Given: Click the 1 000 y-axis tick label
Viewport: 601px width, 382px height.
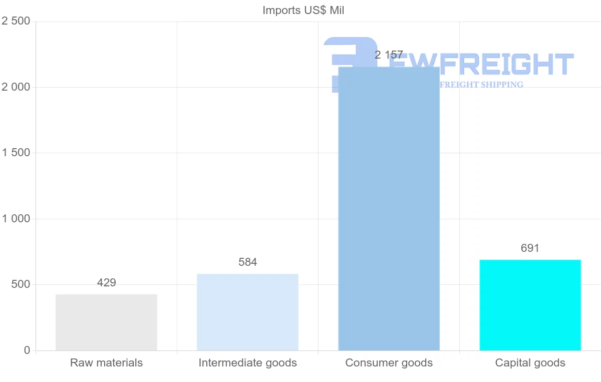Looking at the screenshot, I should pyautogui.click(x=16, y=219).
